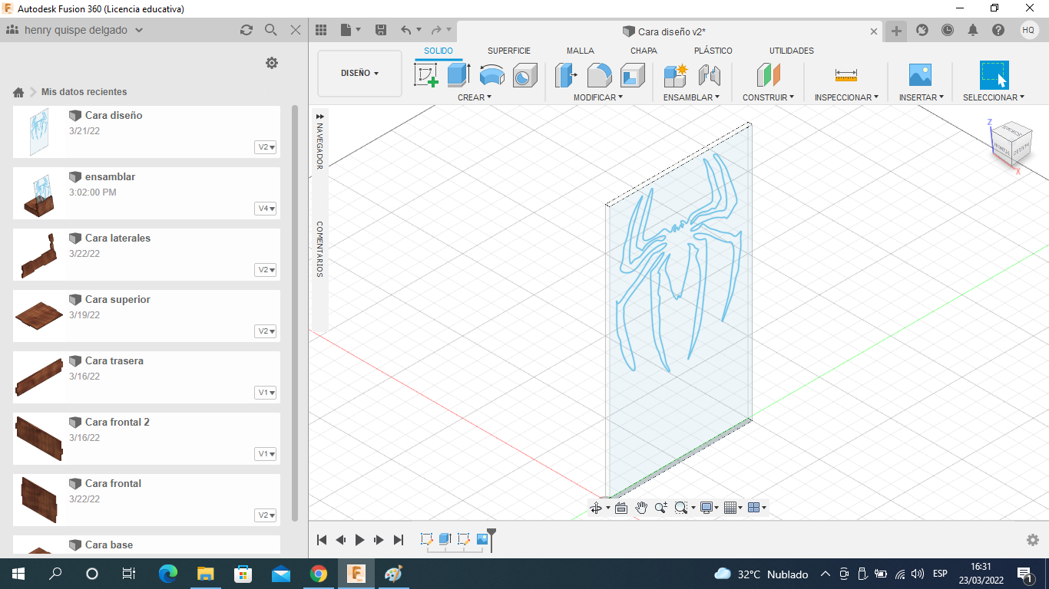Expand the CREAR menu

(475, 97)
